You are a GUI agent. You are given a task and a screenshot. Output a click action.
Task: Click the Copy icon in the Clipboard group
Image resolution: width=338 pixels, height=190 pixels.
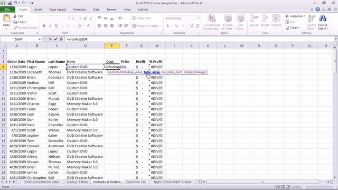tap(15, 22)
